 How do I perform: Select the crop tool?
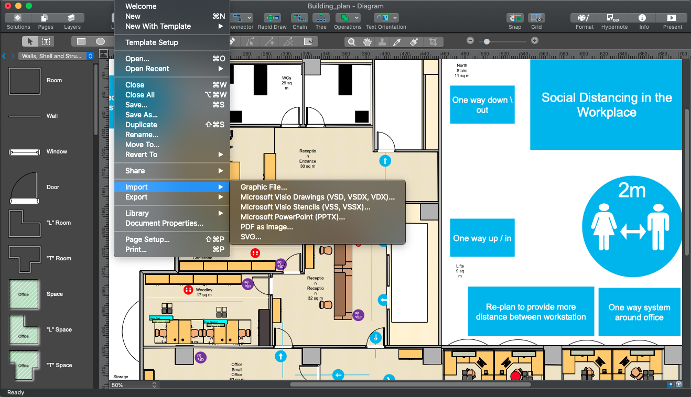433,42
